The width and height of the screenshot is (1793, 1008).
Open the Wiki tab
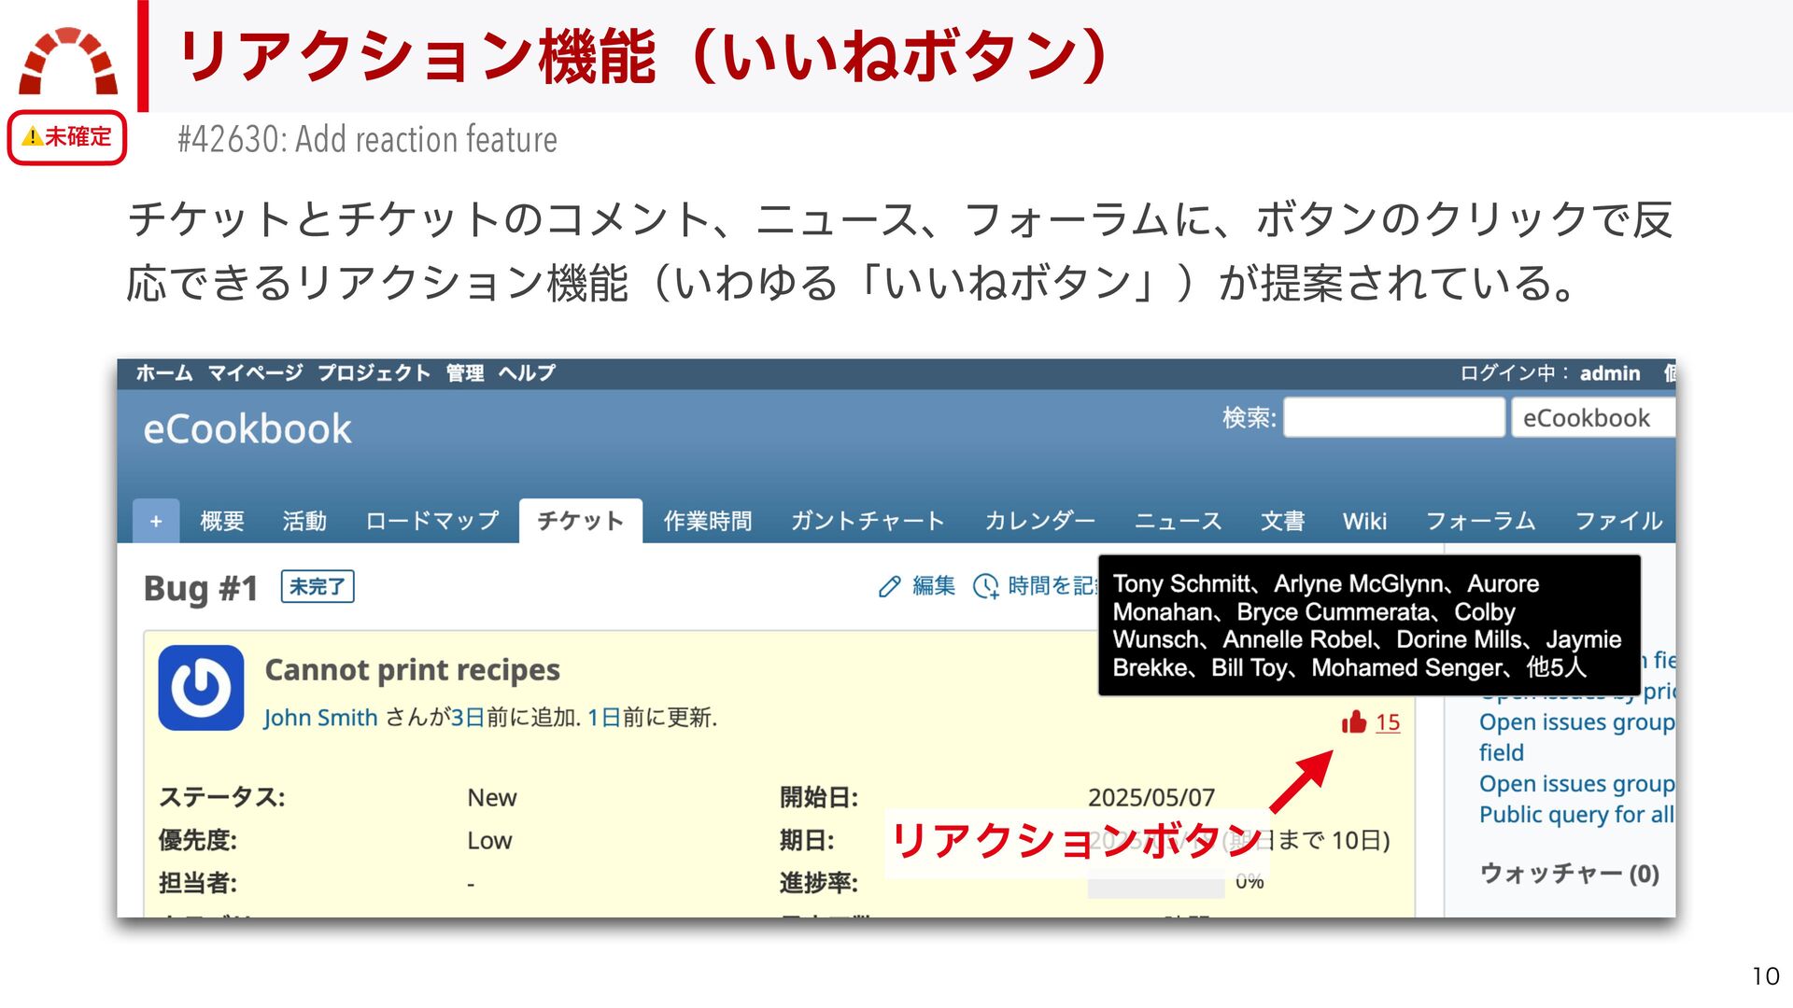click(1364, 521)
